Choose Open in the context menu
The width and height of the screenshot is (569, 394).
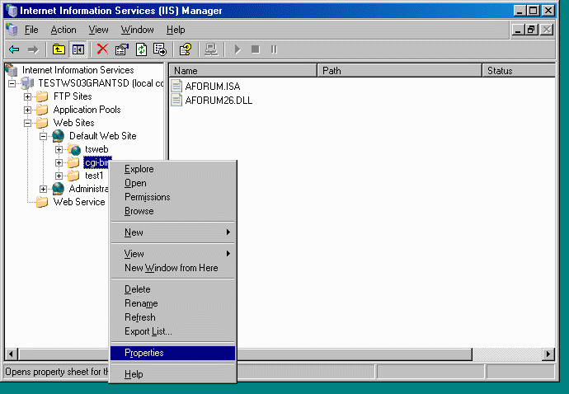[172, 183]
